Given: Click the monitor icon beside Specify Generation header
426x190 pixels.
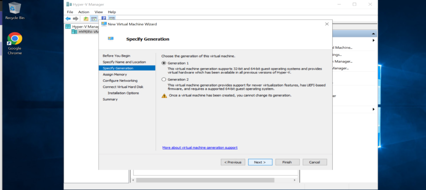Looking at the screenshot, I should pos(111,39).
